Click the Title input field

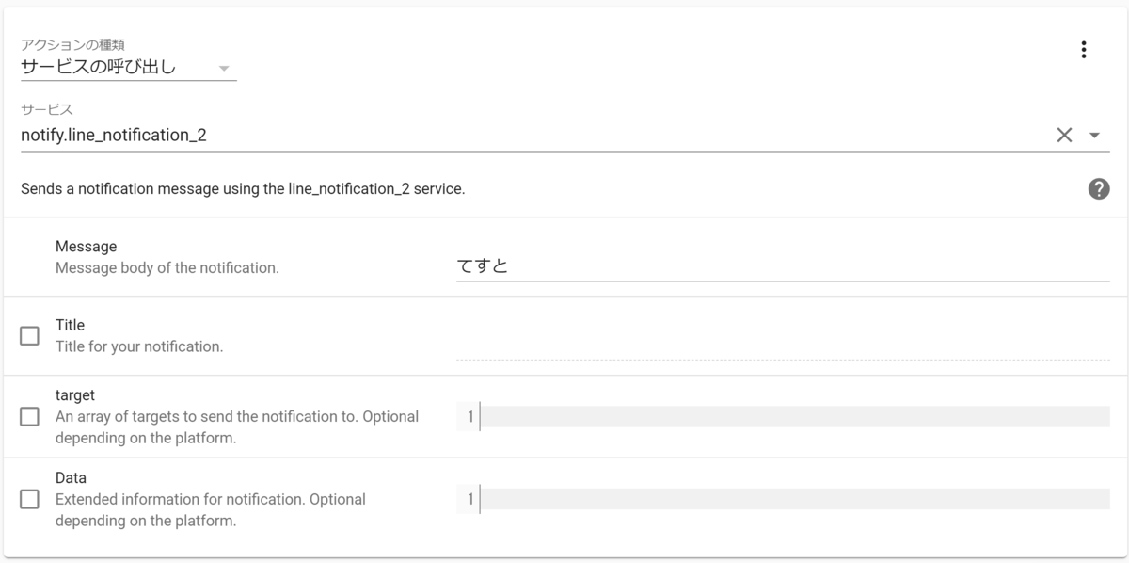[x=783, y=345]
